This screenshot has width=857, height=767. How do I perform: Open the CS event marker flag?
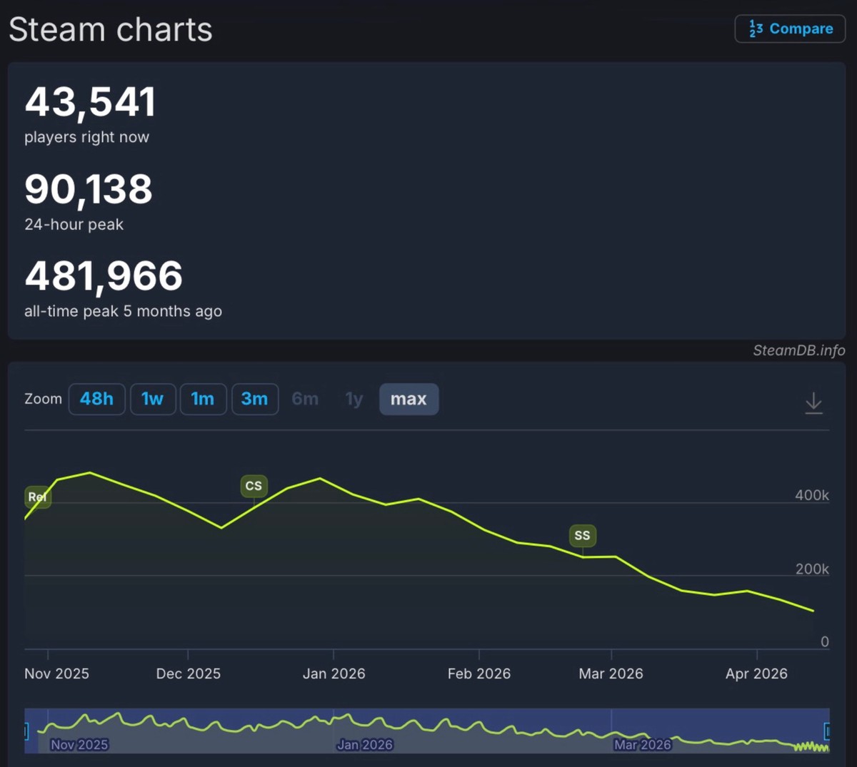pos(254,486)
